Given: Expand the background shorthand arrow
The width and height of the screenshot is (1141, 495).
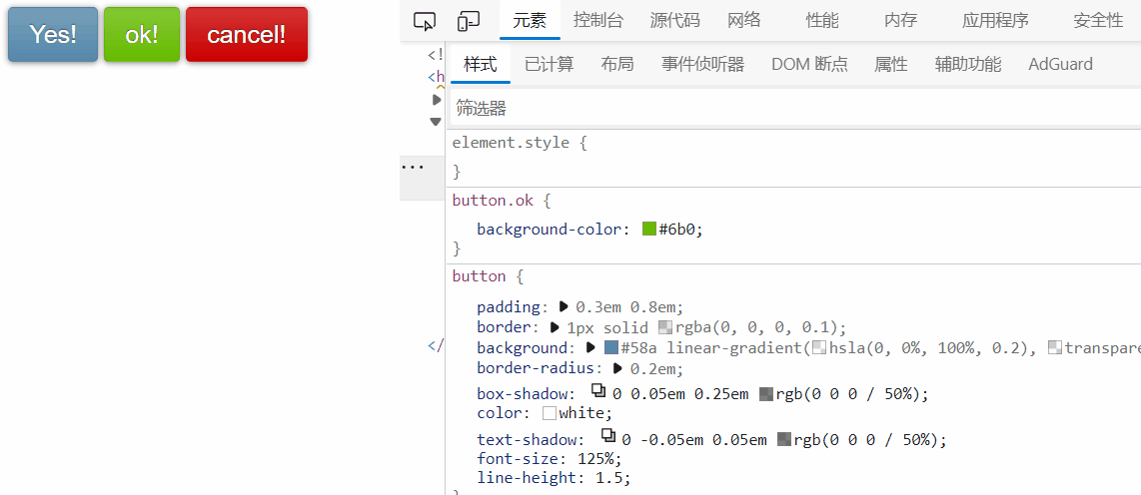Looking at the screenshot, I should pos(590,347).
